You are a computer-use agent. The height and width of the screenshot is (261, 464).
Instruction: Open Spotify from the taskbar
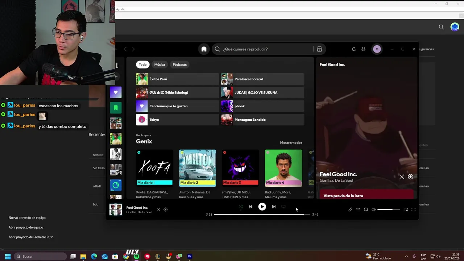point(136,256)
